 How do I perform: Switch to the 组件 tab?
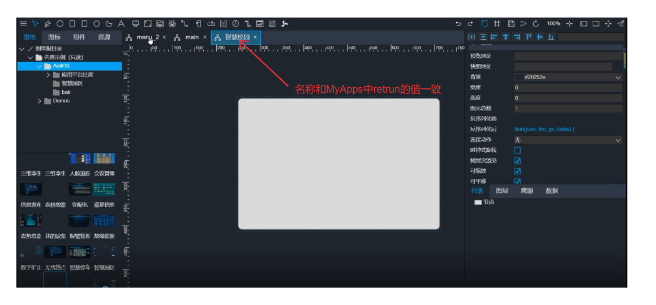point(79,37)
